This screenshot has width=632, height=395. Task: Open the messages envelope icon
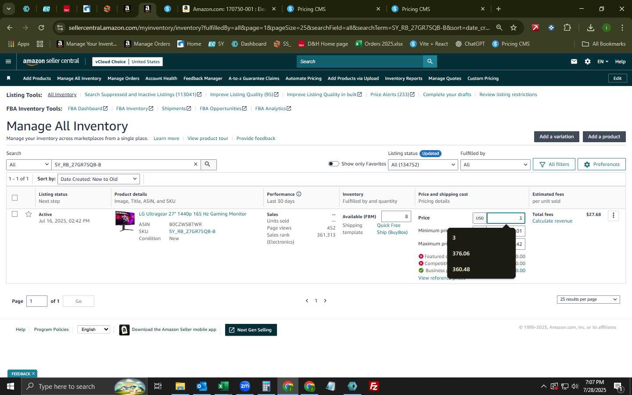pos(574,61)
